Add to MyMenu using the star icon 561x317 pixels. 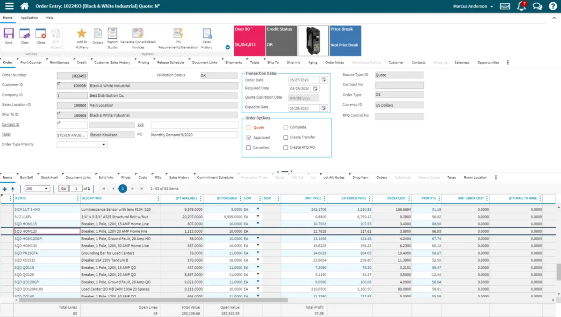[x=82, y=34]
